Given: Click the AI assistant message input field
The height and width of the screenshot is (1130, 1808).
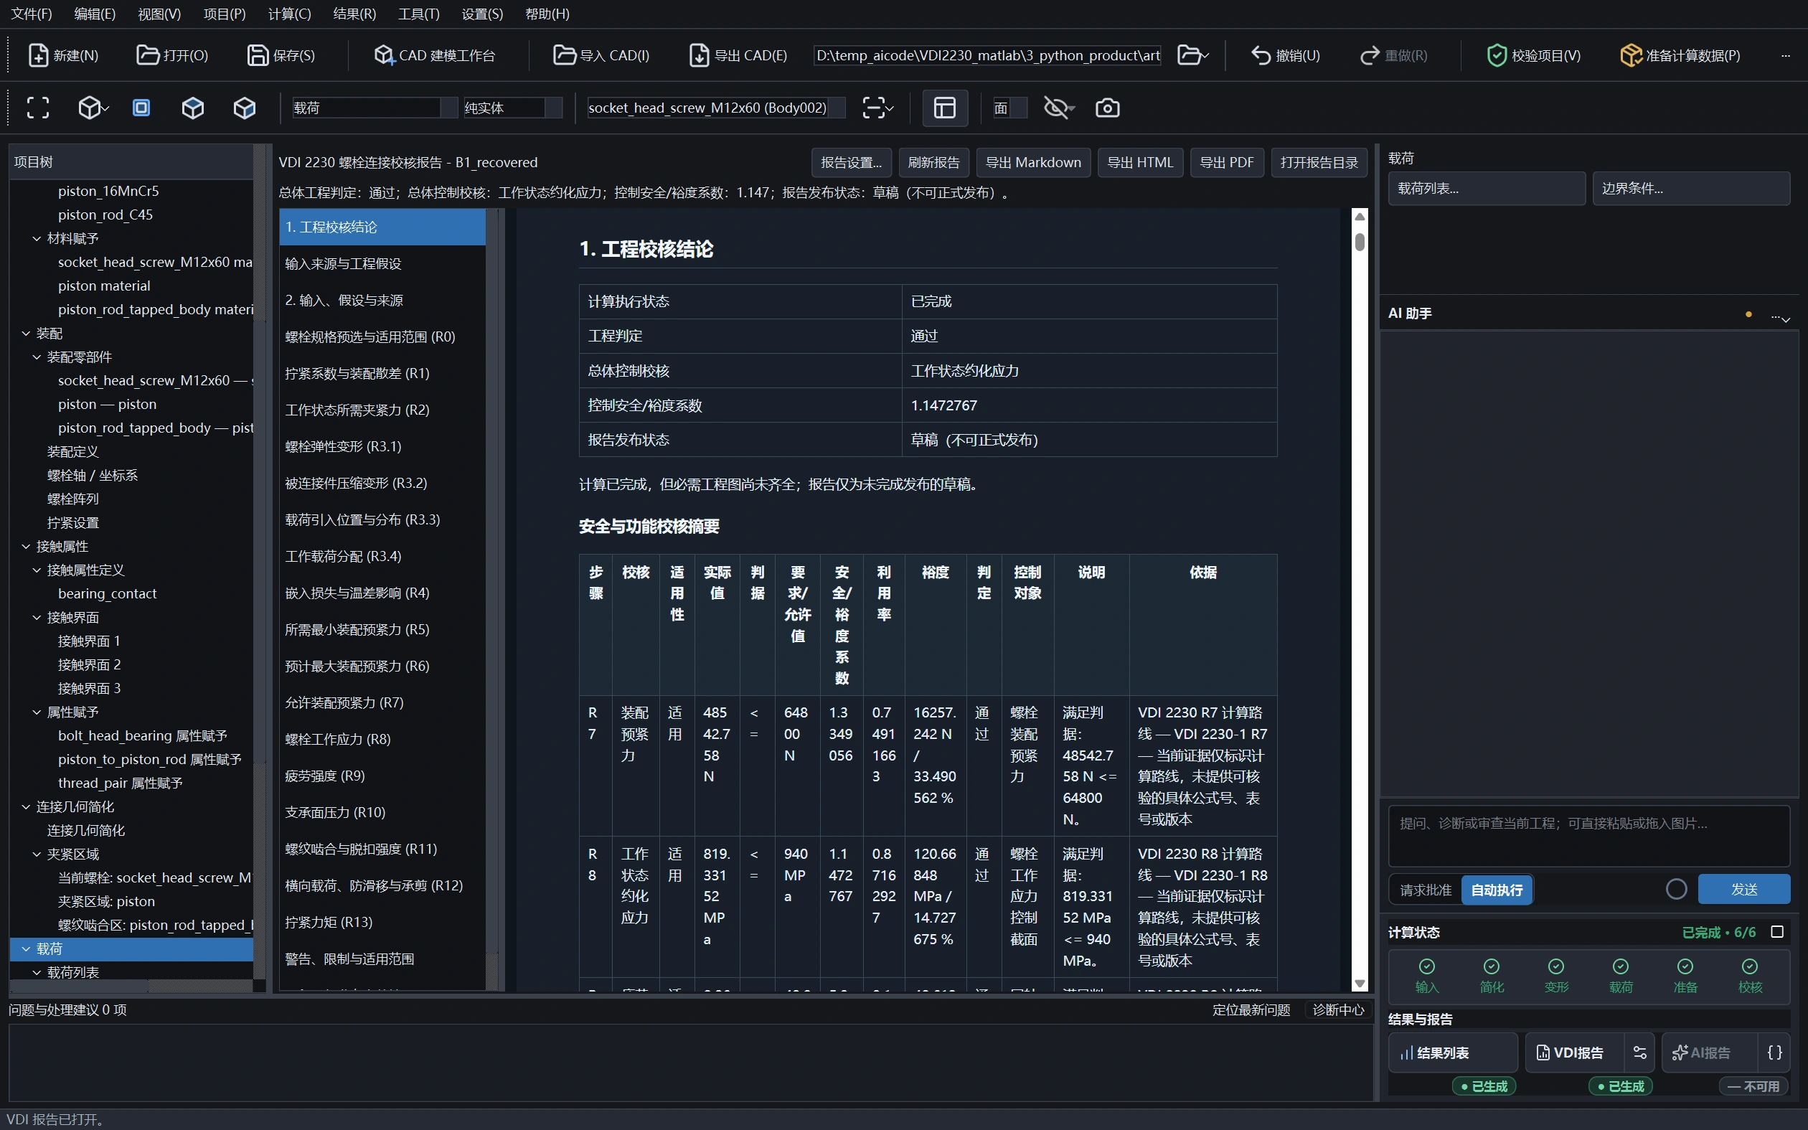Looking at the screenshot, I should click(x=1588, y=836).
